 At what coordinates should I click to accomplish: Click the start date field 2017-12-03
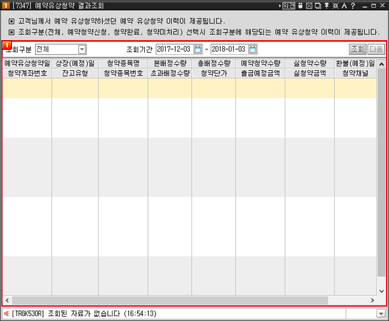(174, 49)
